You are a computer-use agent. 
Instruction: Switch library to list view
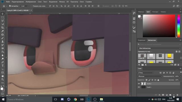click(179, 52)
